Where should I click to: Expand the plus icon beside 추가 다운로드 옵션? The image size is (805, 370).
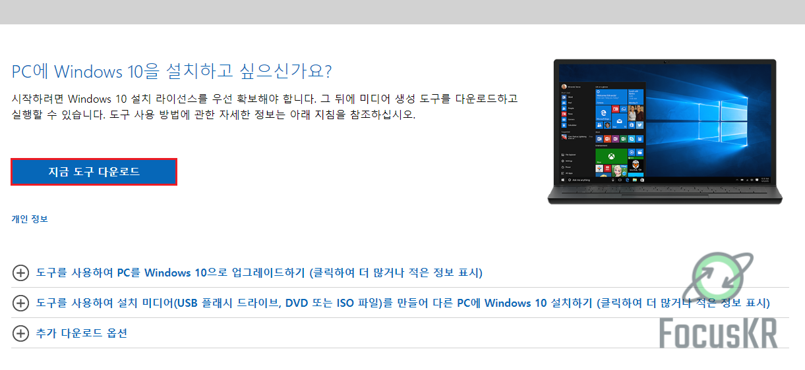click(21, 333)
